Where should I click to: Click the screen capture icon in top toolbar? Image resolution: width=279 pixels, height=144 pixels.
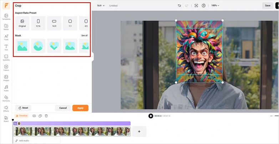(x=196, y=5)
